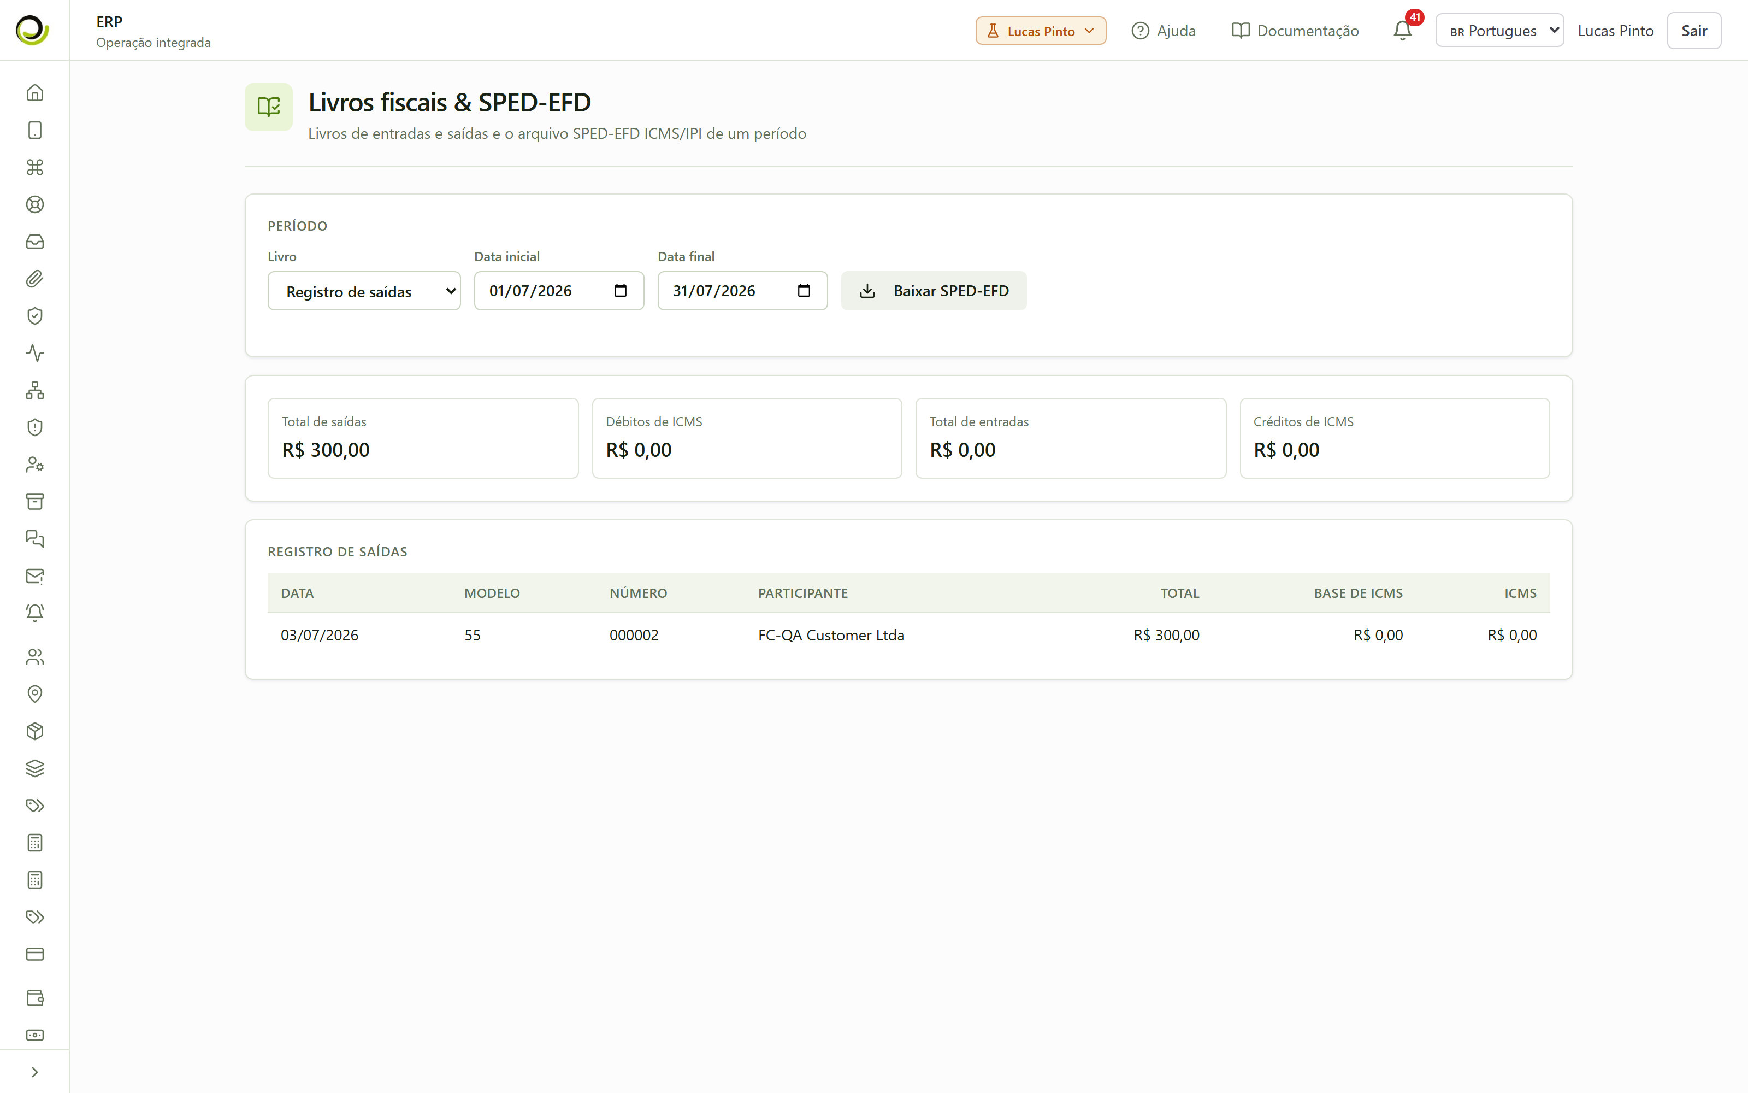Screen dimensions: 1748x1093
Task: Open the Portugues language selector
Action: click(1499, 31)
